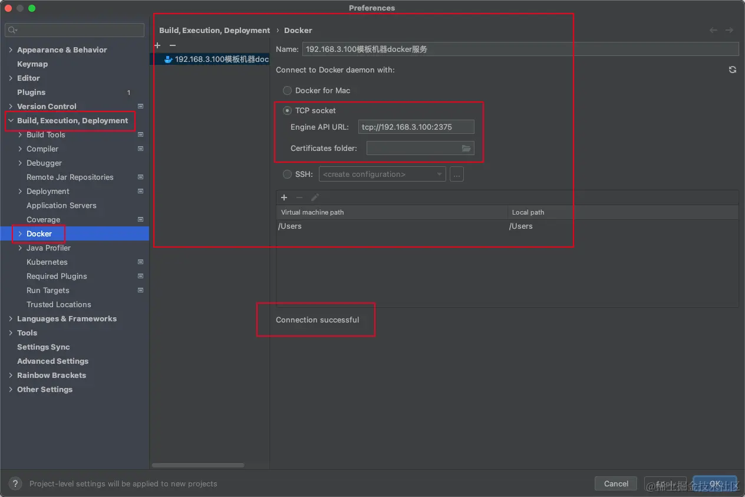The height and width of the screenshot is (497, 745).
Task: Add a path mapping with plus icon
Action: tap(284, 198)
